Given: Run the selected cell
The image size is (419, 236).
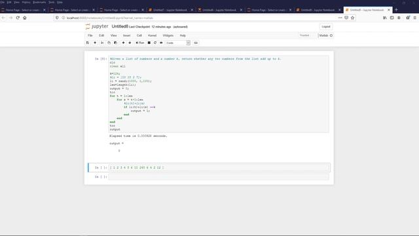Looking at the screenshot, I should (x=139, y=43).
